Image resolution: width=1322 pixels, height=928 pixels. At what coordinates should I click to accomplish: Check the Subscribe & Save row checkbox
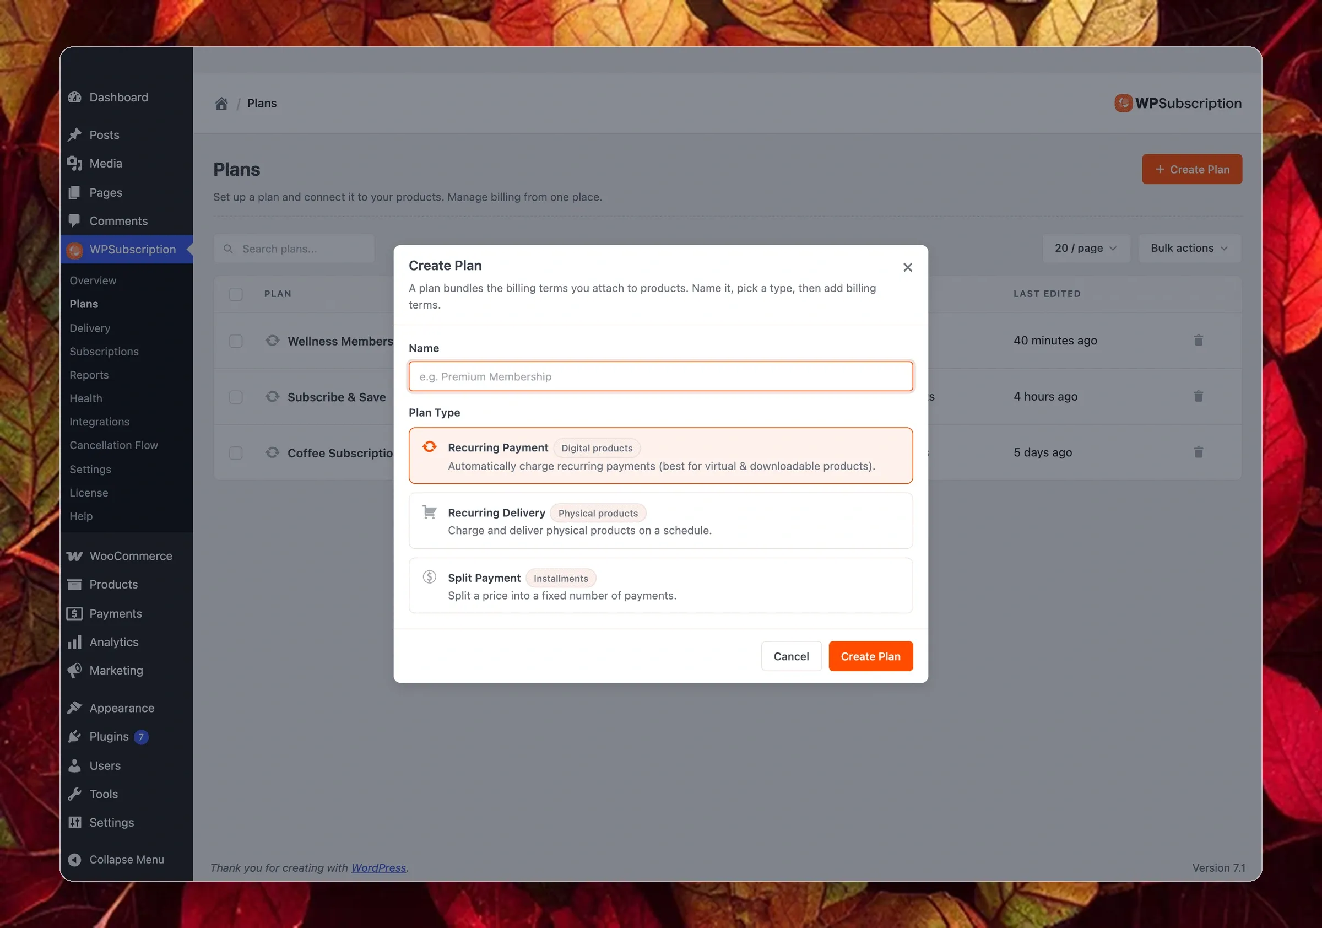236,397
